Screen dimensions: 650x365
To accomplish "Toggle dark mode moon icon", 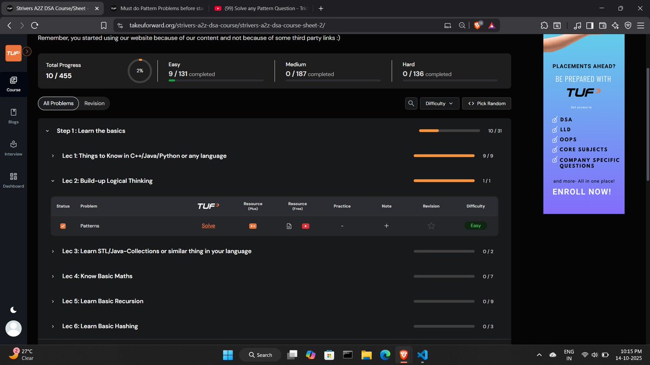I will (x=14, y=310).
